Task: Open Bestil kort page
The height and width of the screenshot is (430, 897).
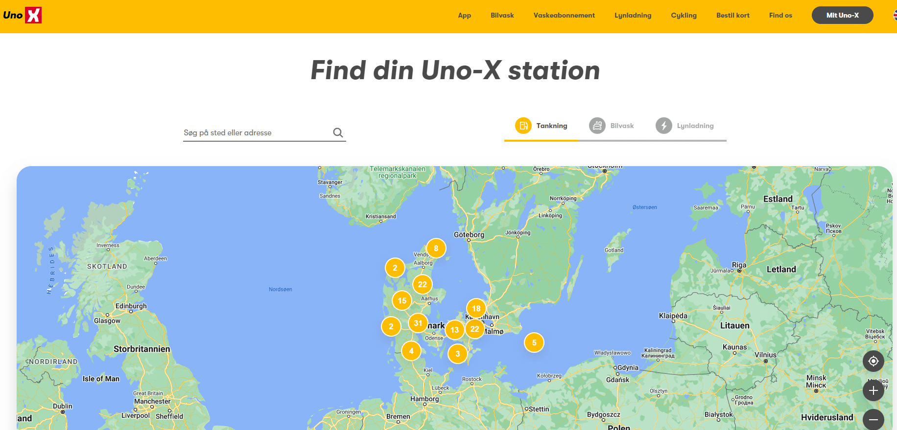Action: point(732,15)
